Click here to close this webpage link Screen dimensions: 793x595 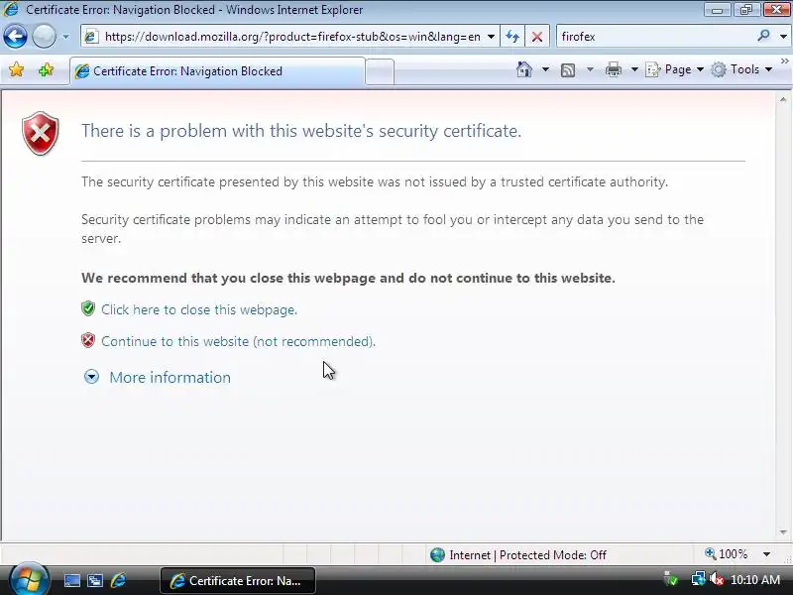point(199,309)
